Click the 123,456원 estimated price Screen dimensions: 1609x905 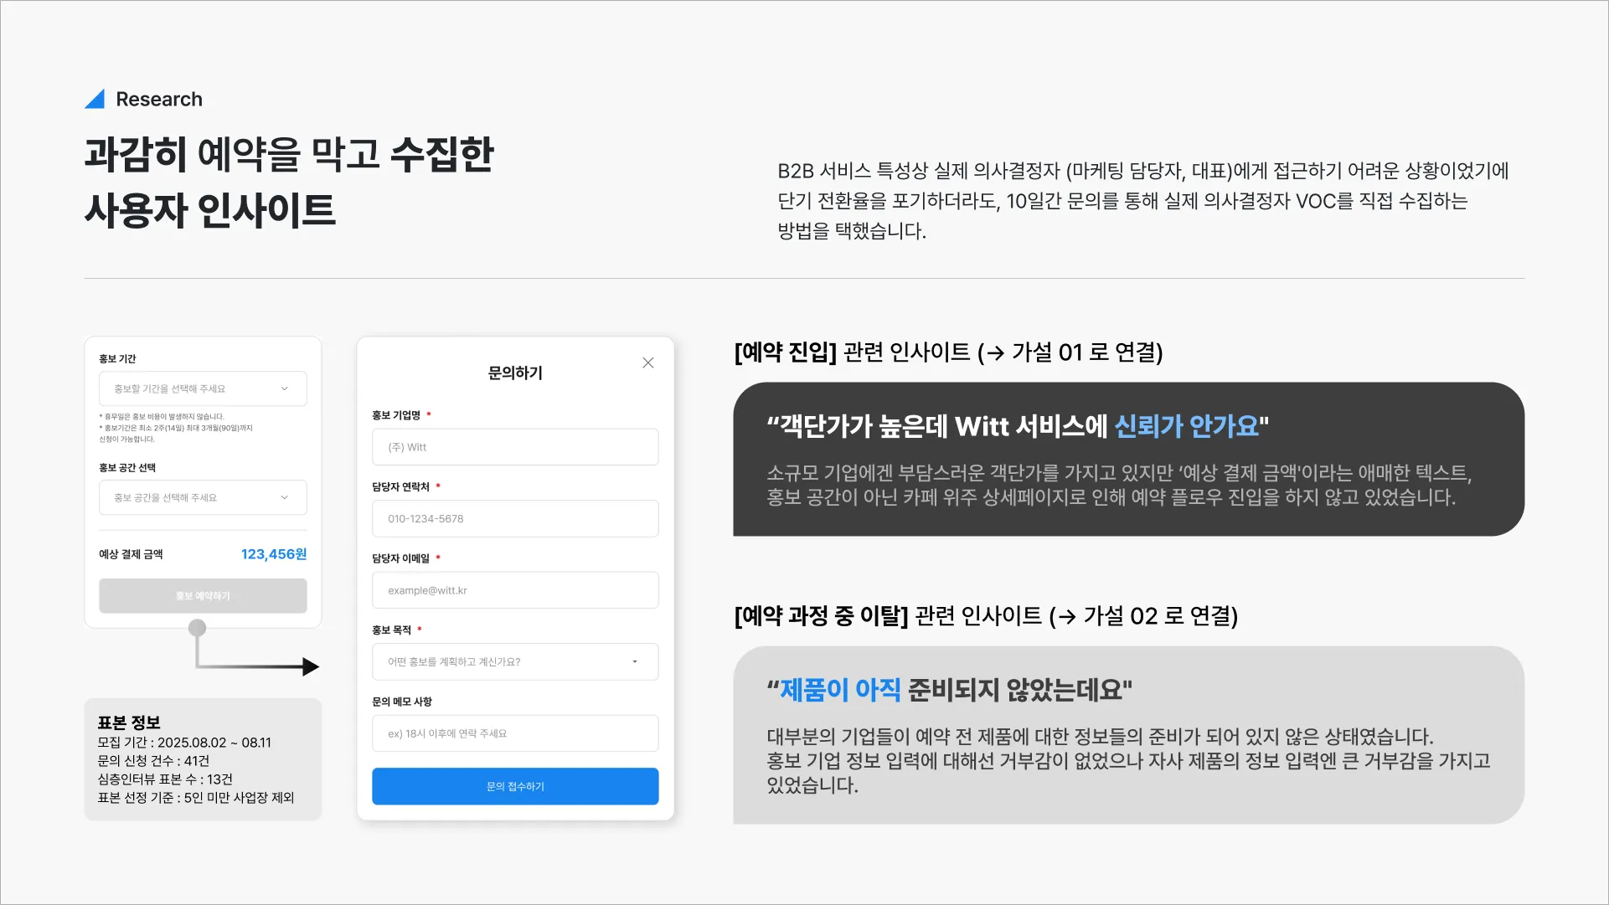[273, 554]
